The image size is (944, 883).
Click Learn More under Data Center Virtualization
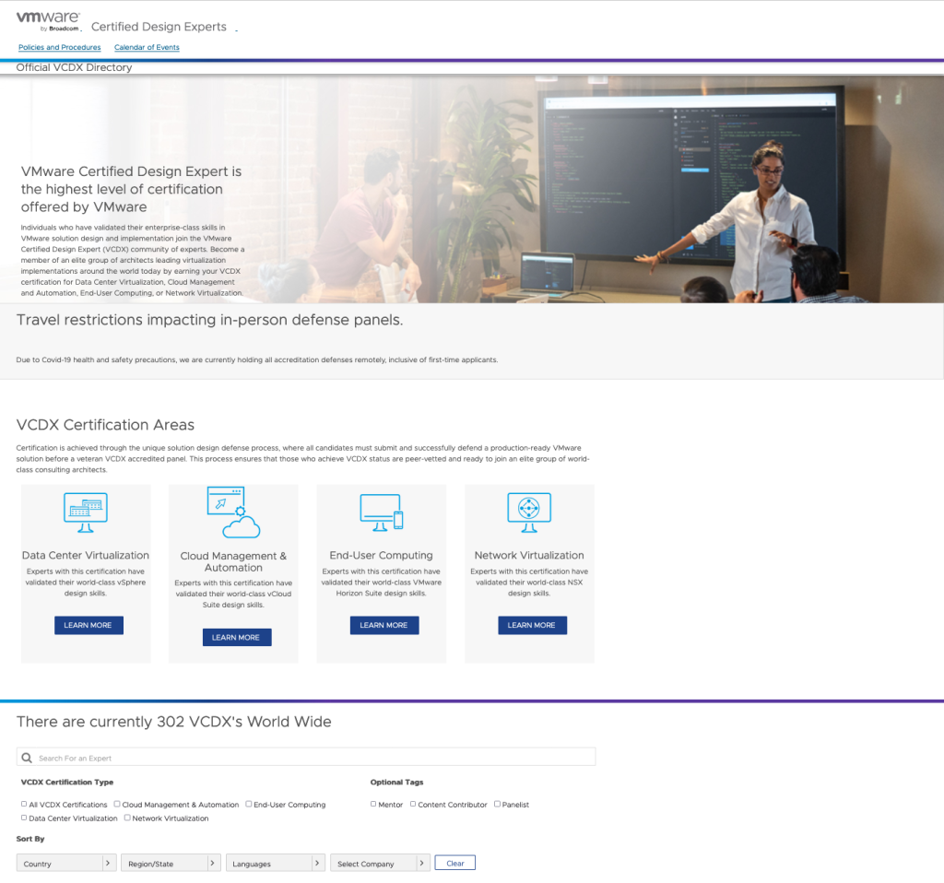[88, 625]
